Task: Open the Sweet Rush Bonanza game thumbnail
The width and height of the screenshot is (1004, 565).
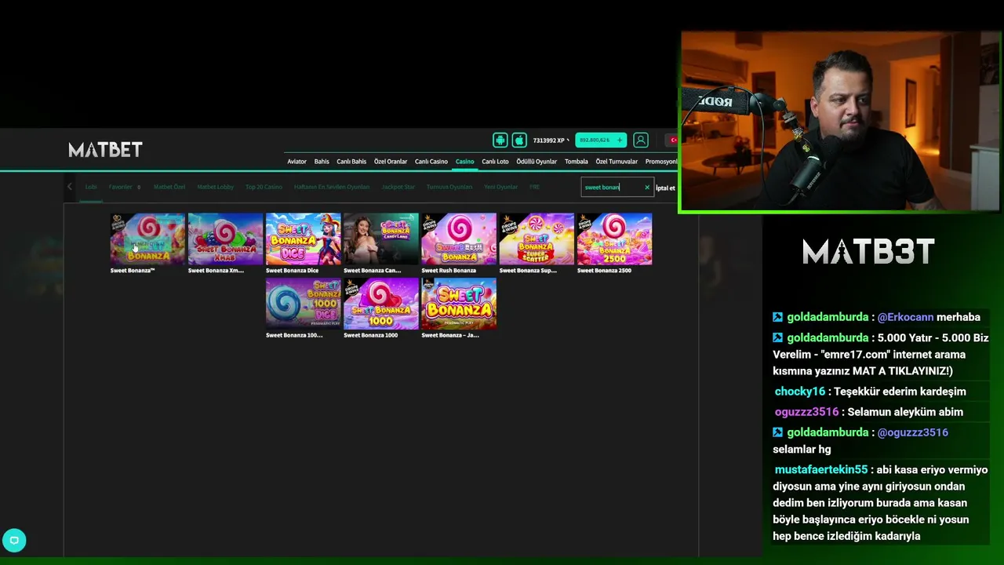Action: (459, 239)
